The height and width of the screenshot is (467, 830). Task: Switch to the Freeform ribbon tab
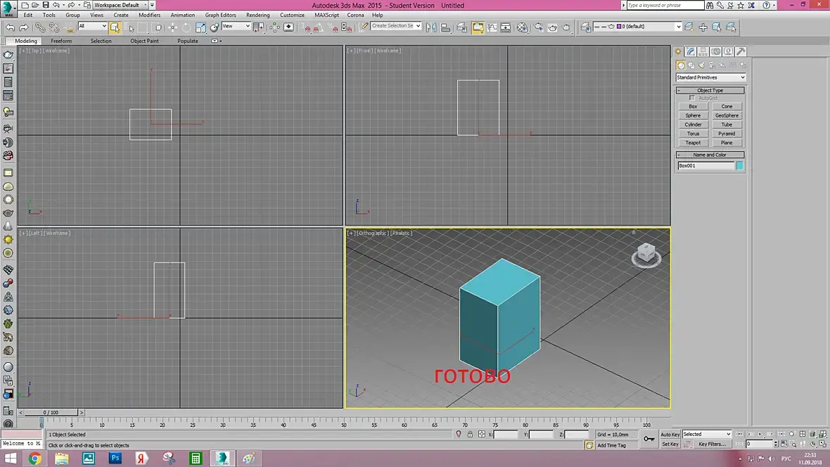[x=61, y=41]
